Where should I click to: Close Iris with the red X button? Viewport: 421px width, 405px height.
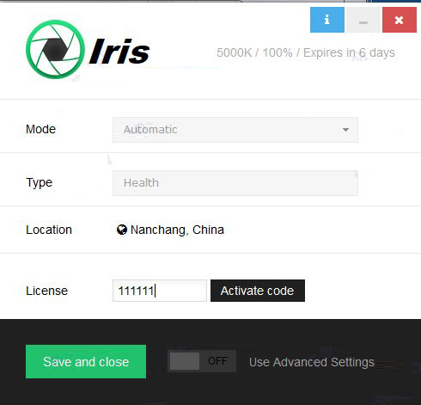pos(400,20)
